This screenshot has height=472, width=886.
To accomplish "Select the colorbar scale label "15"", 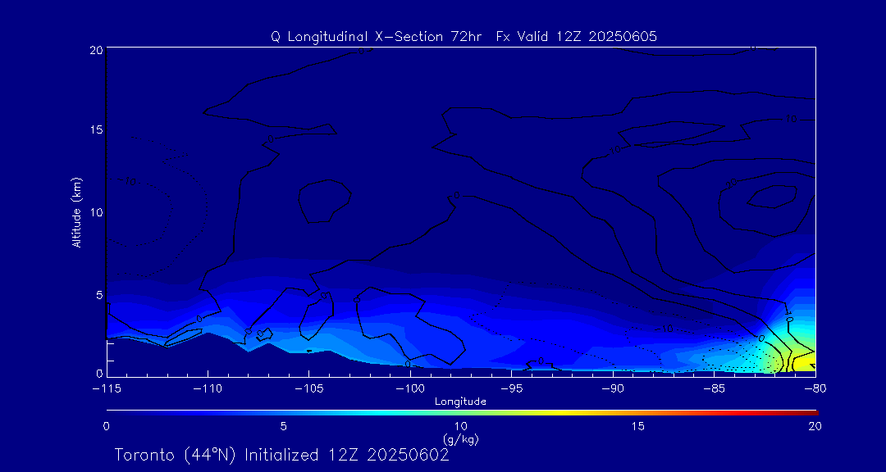I will [x=638, y=426].
